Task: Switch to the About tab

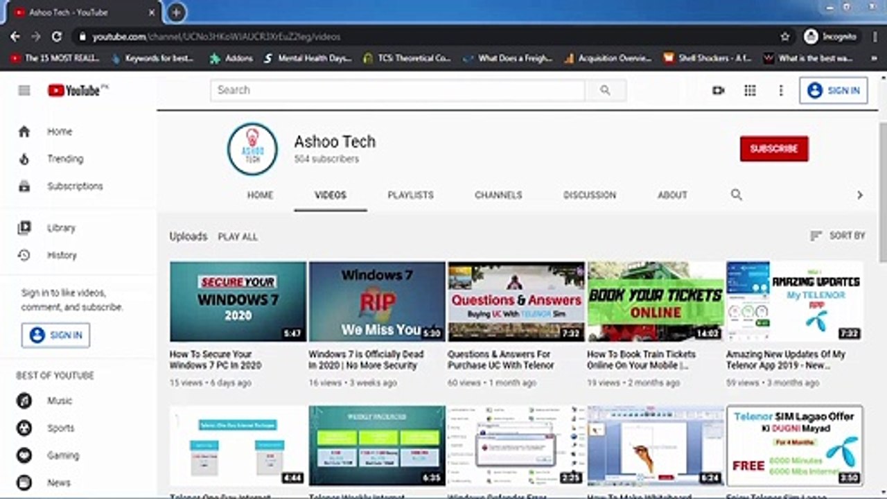Action: pyautogui.click(x=672, y=195)
